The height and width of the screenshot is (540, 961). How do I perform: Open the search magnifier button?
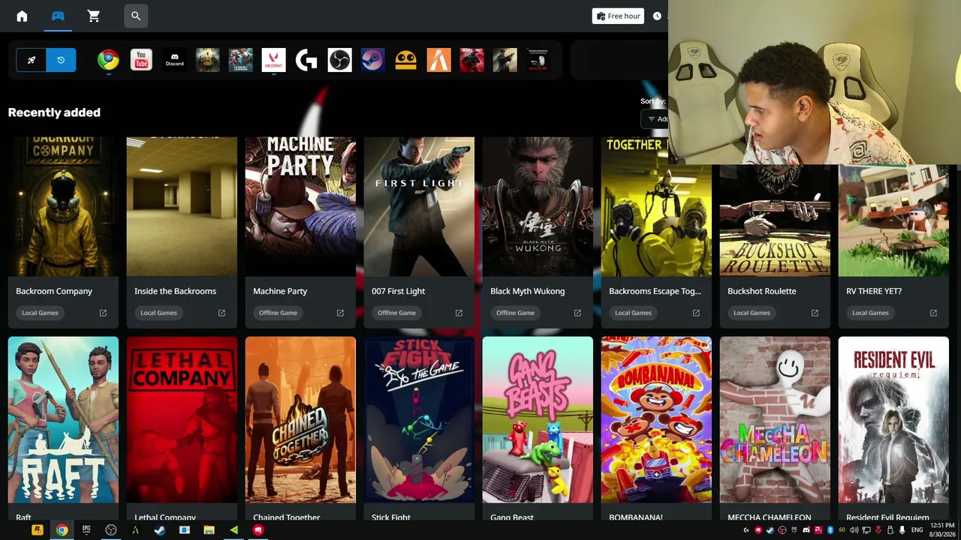(x=136, y=16)
